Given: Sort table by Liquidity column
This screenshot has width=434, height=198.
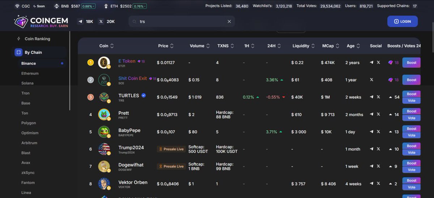Looking at the screenshot, I should 304,46.
